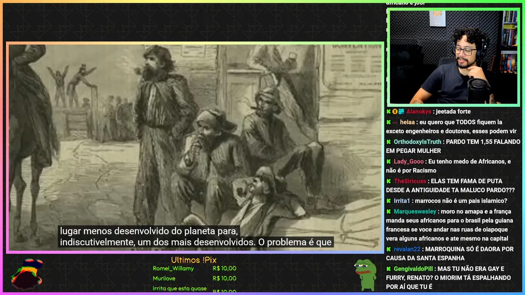This screenshot has height=295, width=525.
Task: Click the Kick badge beside OrthodoxyIsTruth
Action: tap(388, 142)
